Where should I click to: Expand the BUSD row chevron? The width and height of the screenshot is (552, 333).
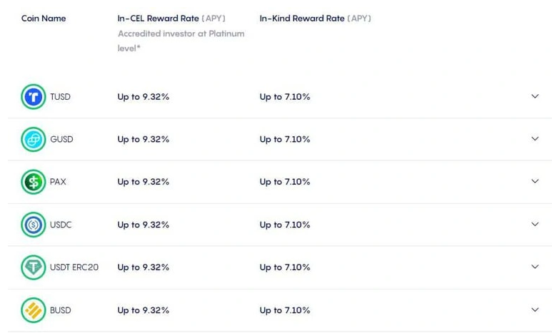(535, 309)
